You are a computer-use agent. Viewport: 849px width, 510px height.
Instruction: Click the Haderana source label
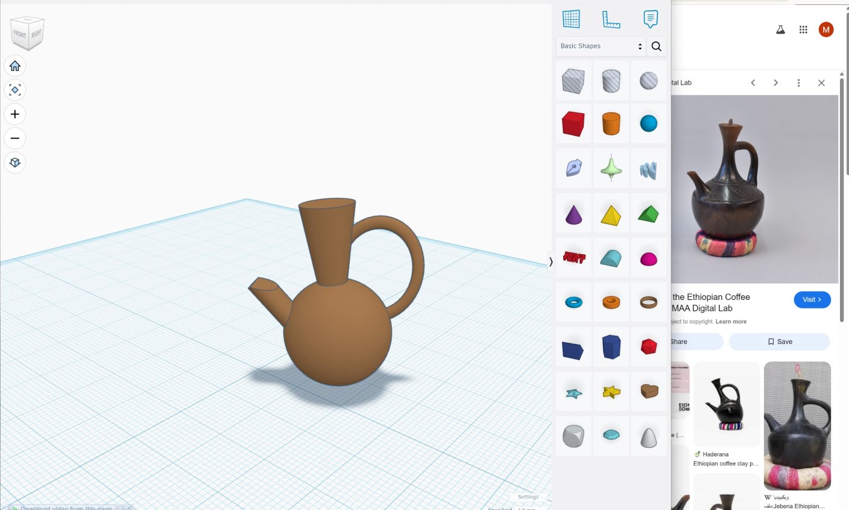tap(716, 454)
